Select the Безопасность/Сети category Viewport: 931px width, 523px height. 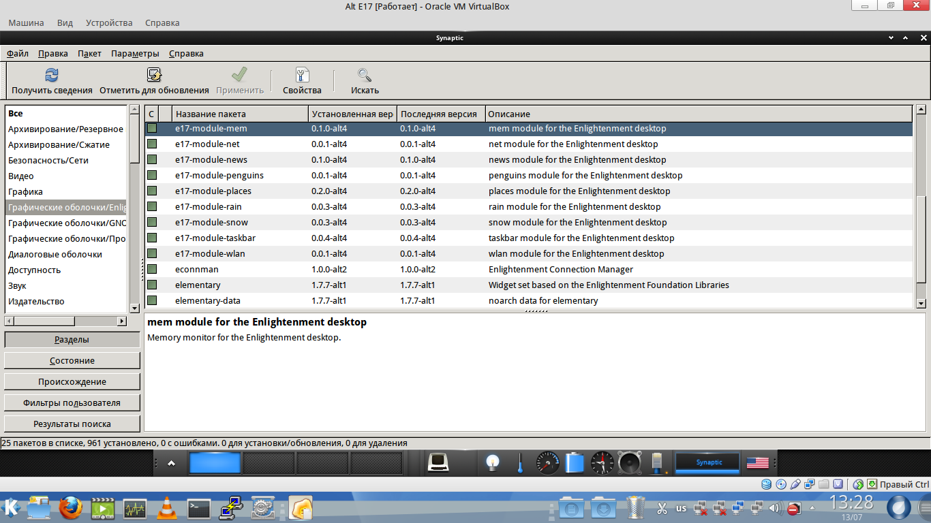coord(67,160)
